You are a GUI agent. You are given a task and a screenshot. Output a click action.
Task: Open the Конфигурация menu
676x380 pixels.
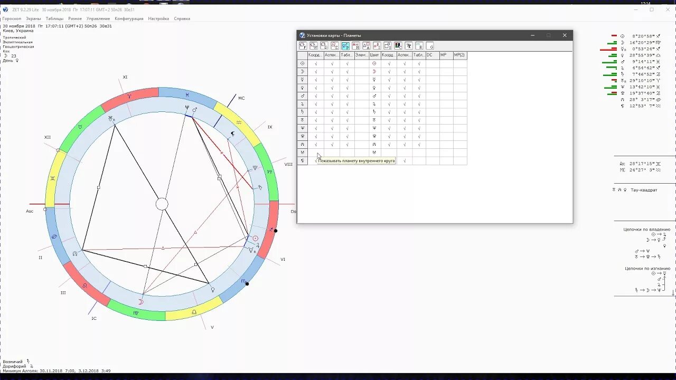tap(129, 18)
